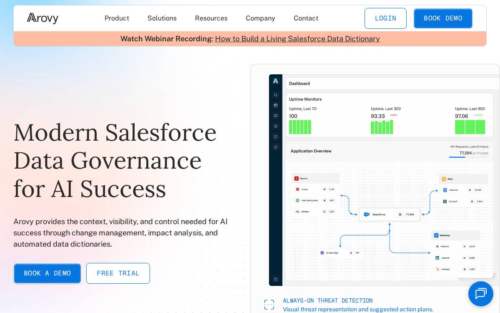Open the help icon at sidebar bottom
This screenshot has height=313, width=500.
pos(275,279)
